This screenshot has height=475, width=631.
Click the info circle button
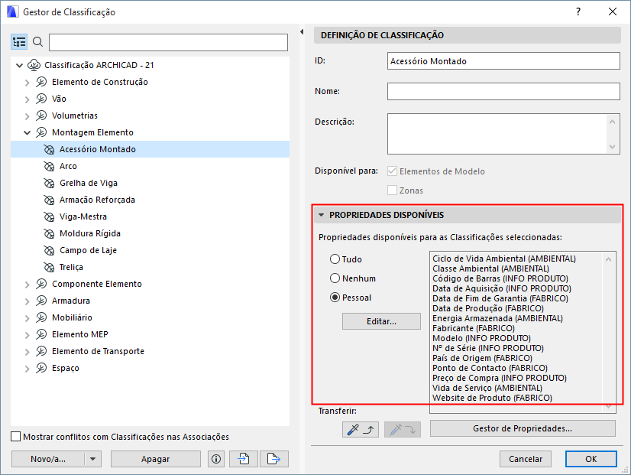pos(216,459)
